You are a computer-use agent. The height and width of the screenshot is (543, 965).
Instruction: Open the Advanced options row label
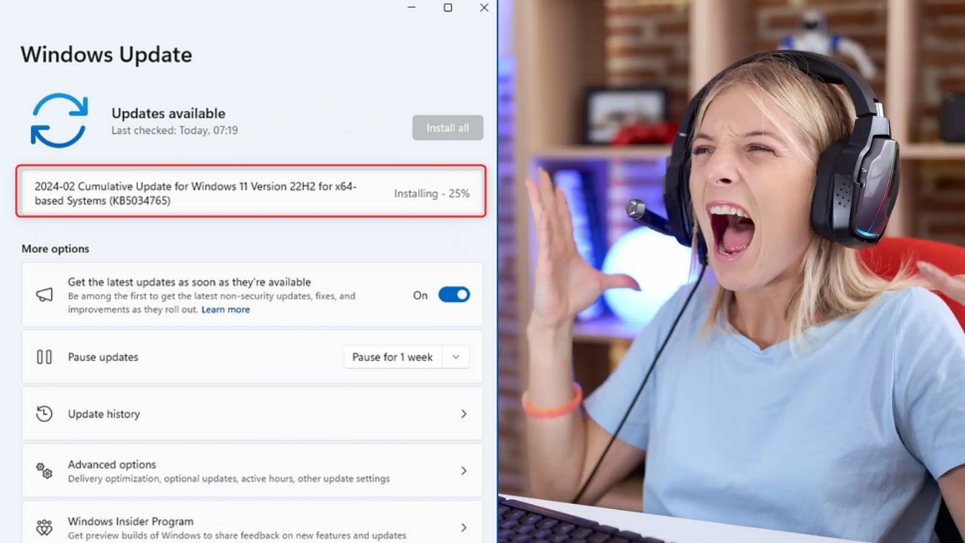click(x=112, y=465)
